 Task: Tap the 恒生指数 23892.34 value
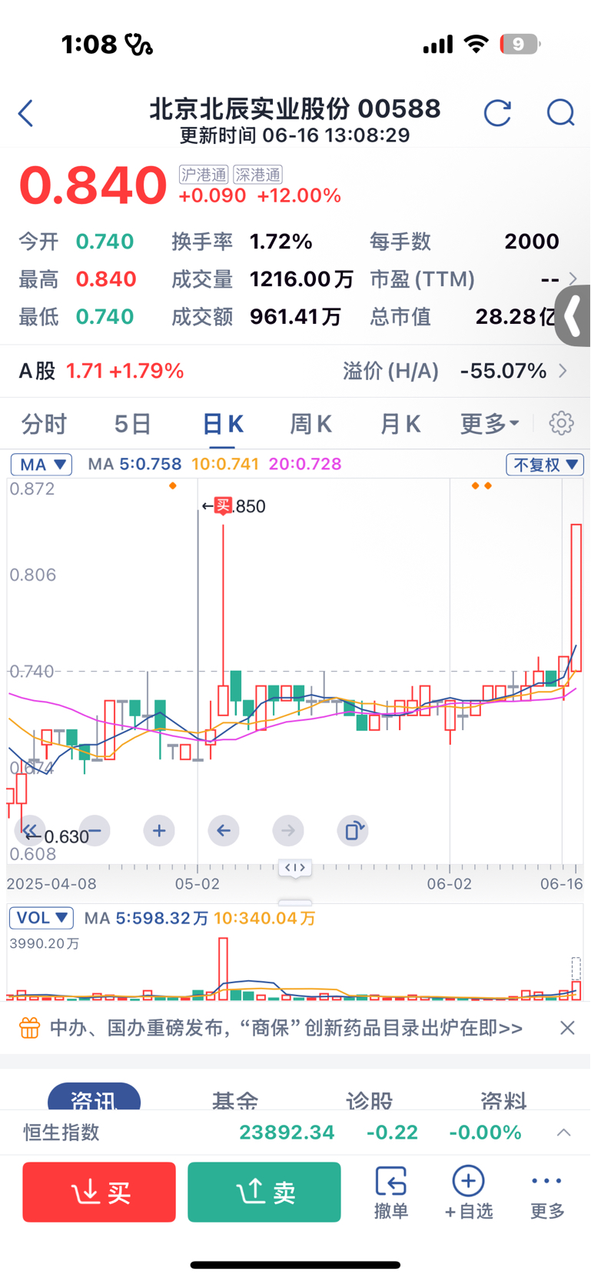287,1133
